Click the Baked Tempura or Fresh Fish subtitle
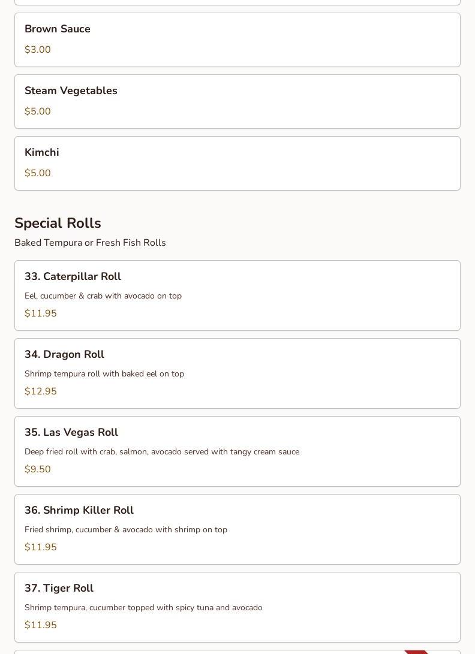This screenshot has width=475, height=654. (x=90, y=243)
